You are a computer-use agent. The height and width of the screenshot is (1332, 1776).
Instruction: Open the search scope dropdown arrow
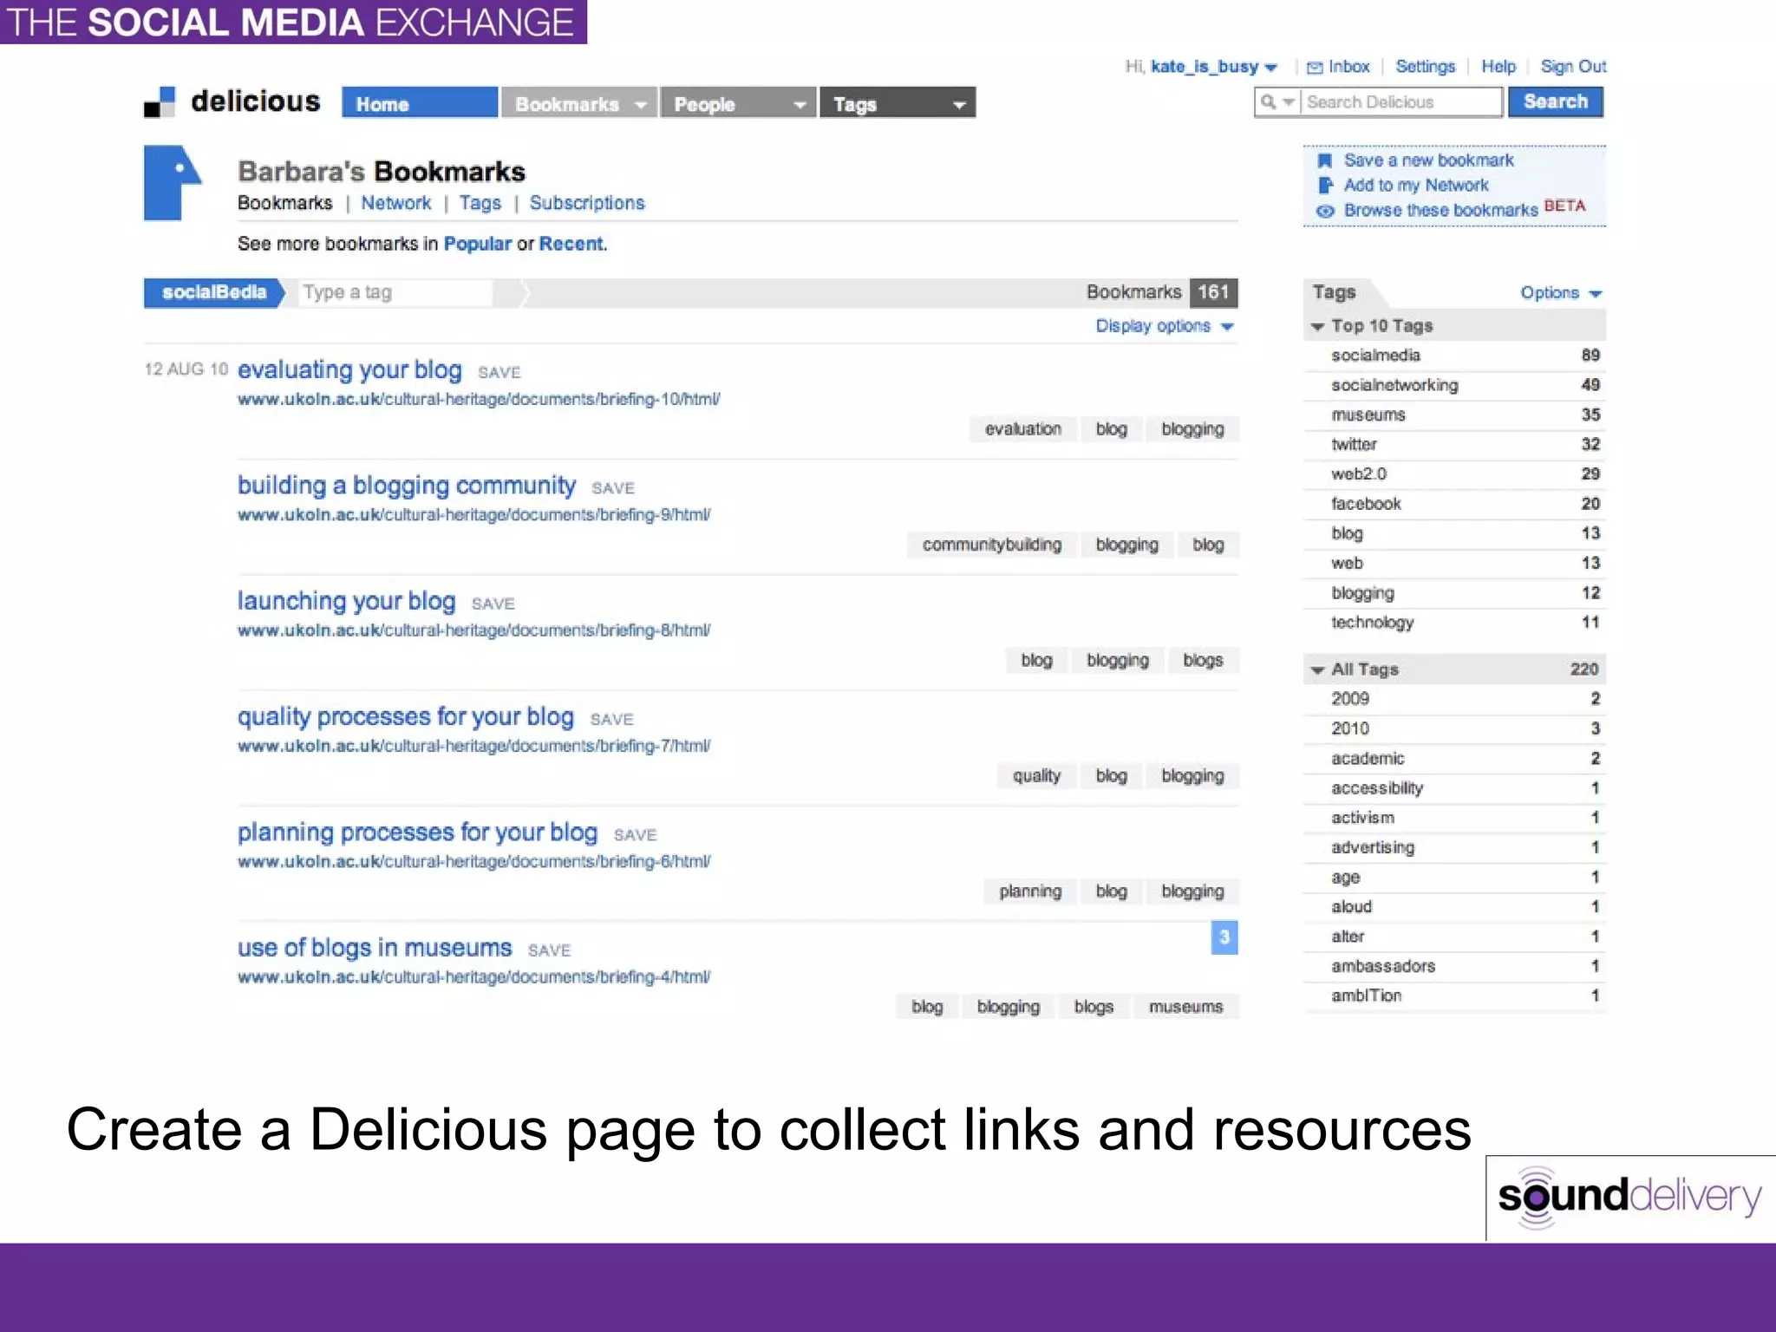coord(1289,102)
